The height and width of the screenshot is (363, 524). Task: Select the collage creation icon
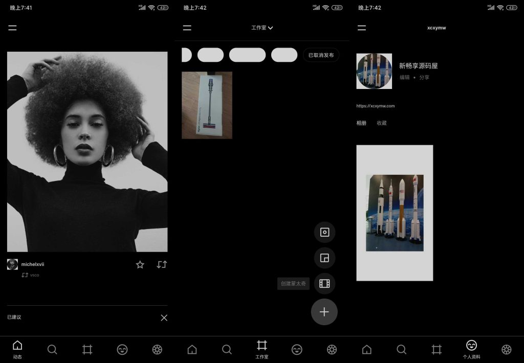[x=324, y=258]
